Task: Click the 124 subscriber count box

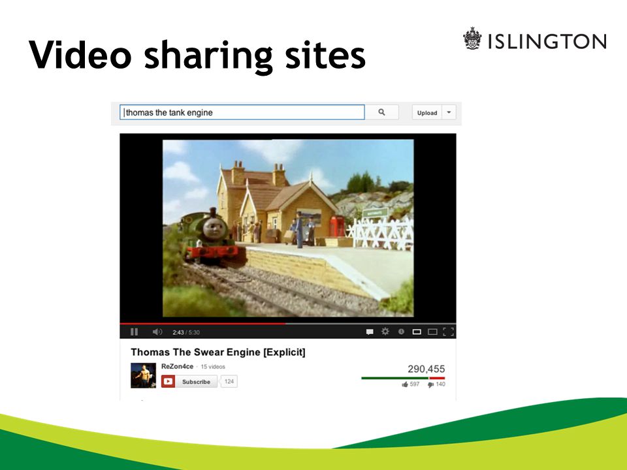Action: (x=229, y=381)
